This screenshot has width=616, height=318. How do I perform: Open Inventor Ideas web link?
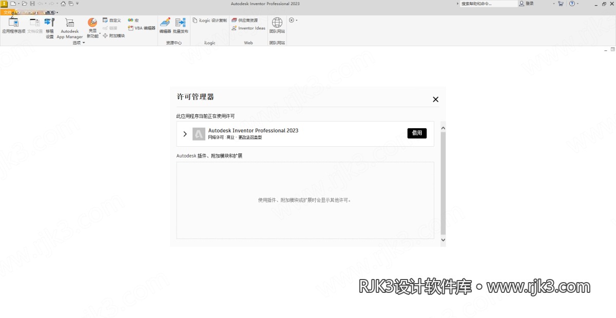[x=248, y=28]
